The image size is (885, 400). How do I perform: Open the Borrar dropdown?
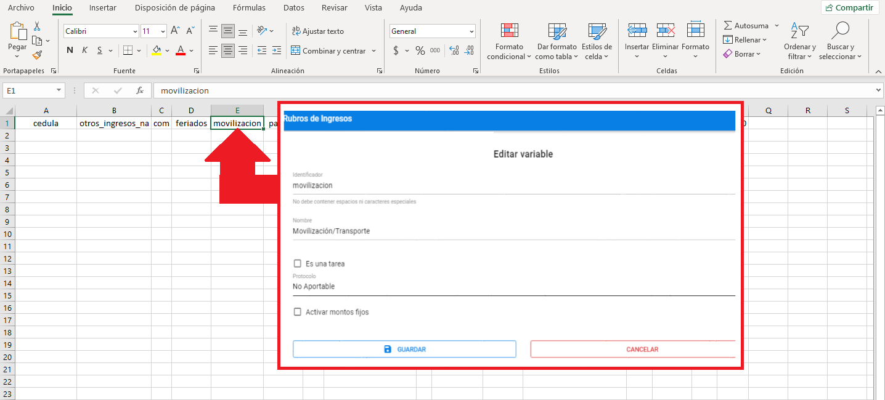click(x=742, y=54)
